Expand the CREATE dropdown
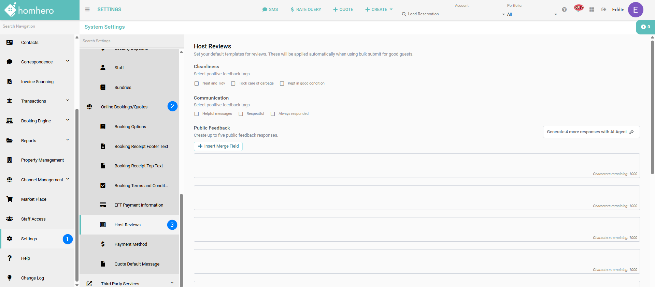The width and height of the screenshot is (655, 287). (379, 10)
